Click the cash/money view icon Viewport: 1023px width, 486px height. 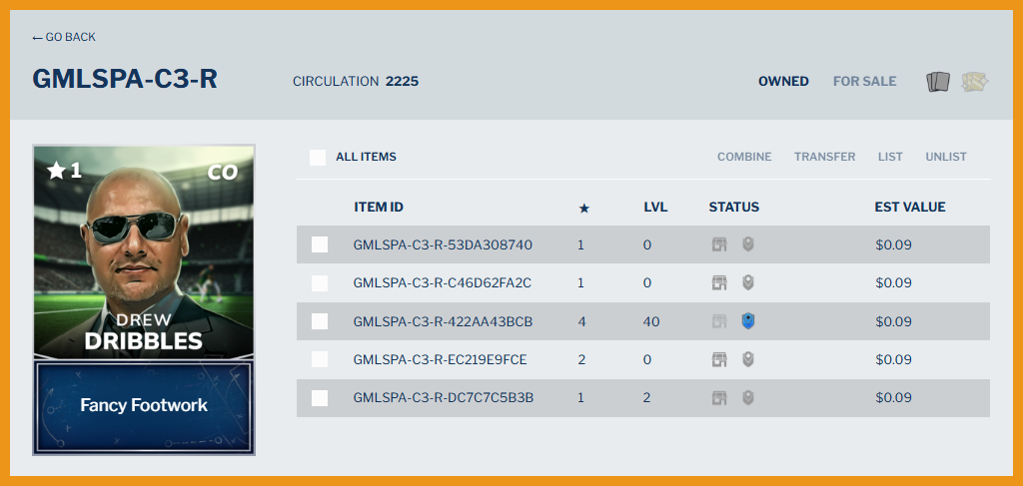click(974, 82)
